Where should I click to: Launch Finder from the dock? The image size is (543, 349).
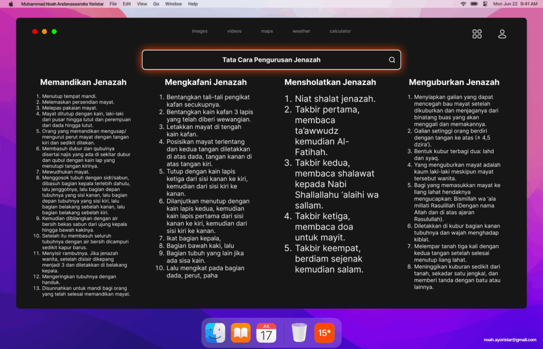tap(215, 333)
